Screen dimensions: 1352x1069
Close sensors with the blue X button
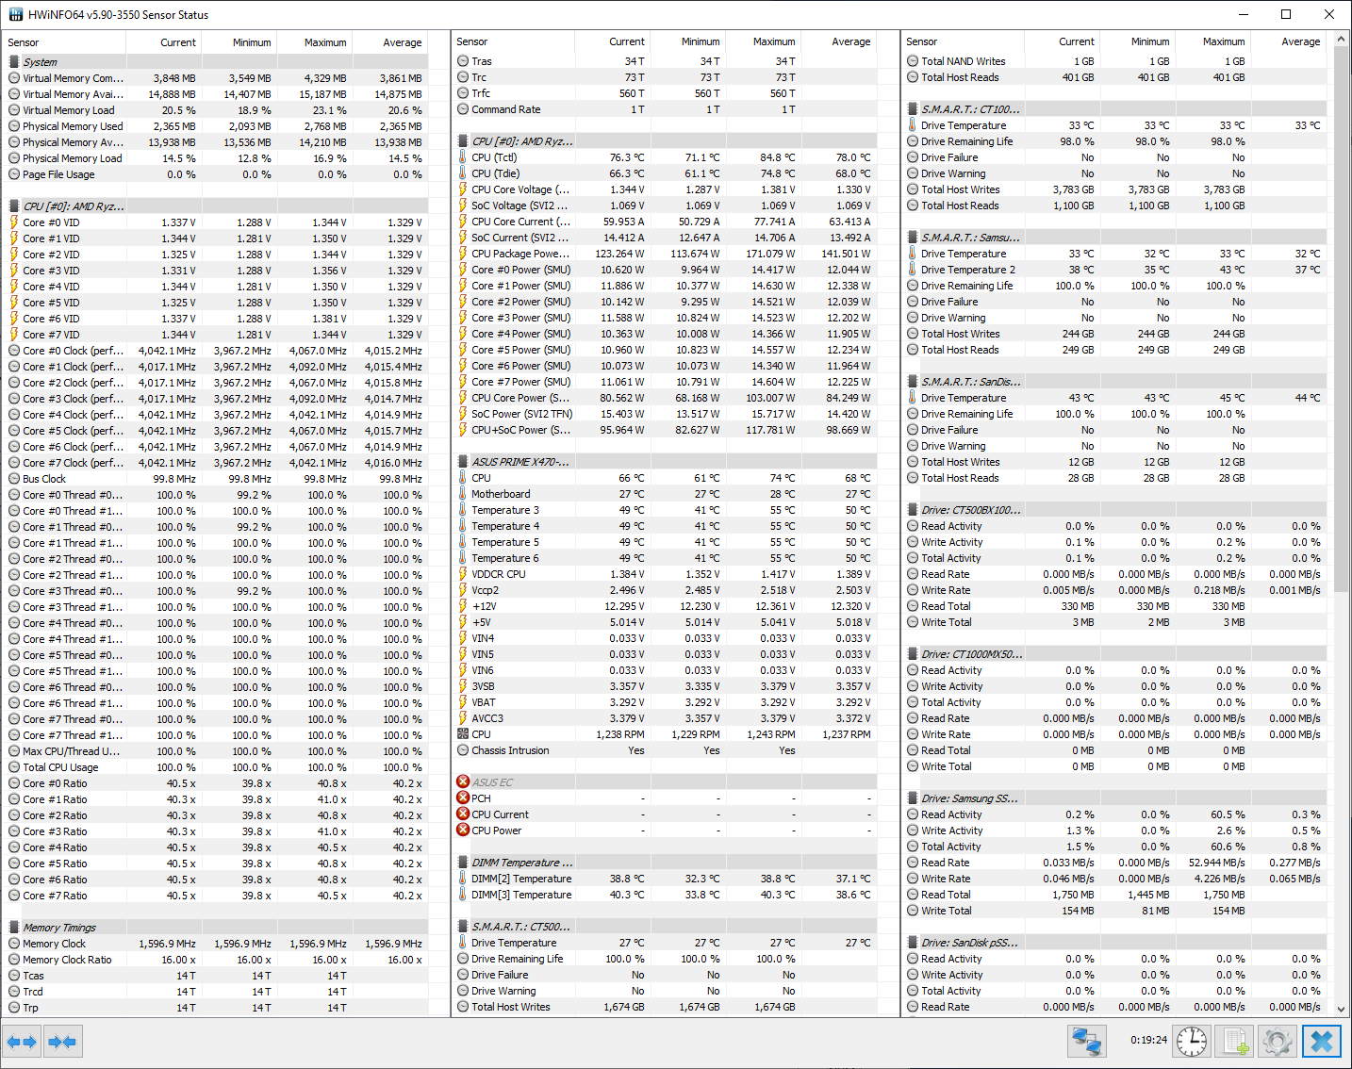[x=1322, y=1042]
